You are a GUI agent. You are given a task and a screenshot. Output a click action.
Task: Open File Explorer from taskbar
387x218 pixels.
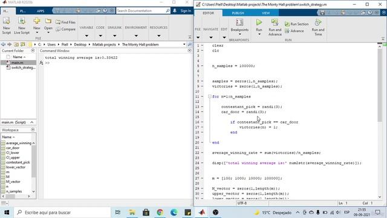[132, 213]
